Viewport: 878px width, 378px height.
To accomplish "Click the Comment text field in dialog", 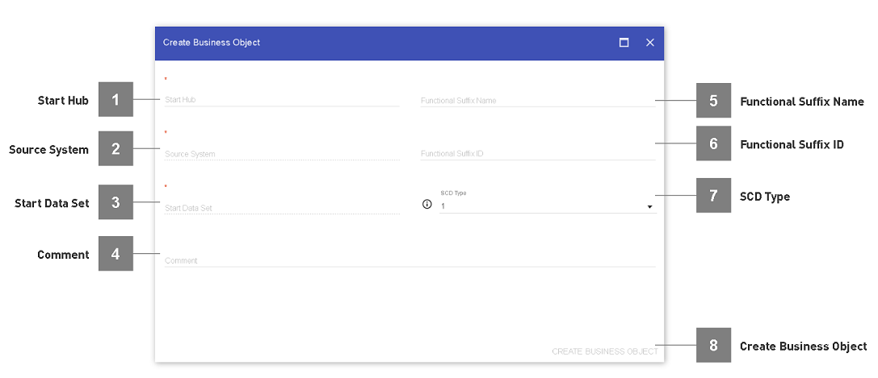I will tap(410, 260).
